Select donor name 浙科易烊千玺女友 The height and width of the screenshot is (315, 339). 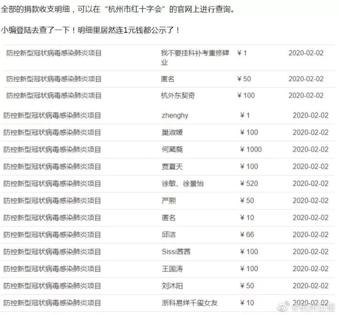(x=189, y=303)
